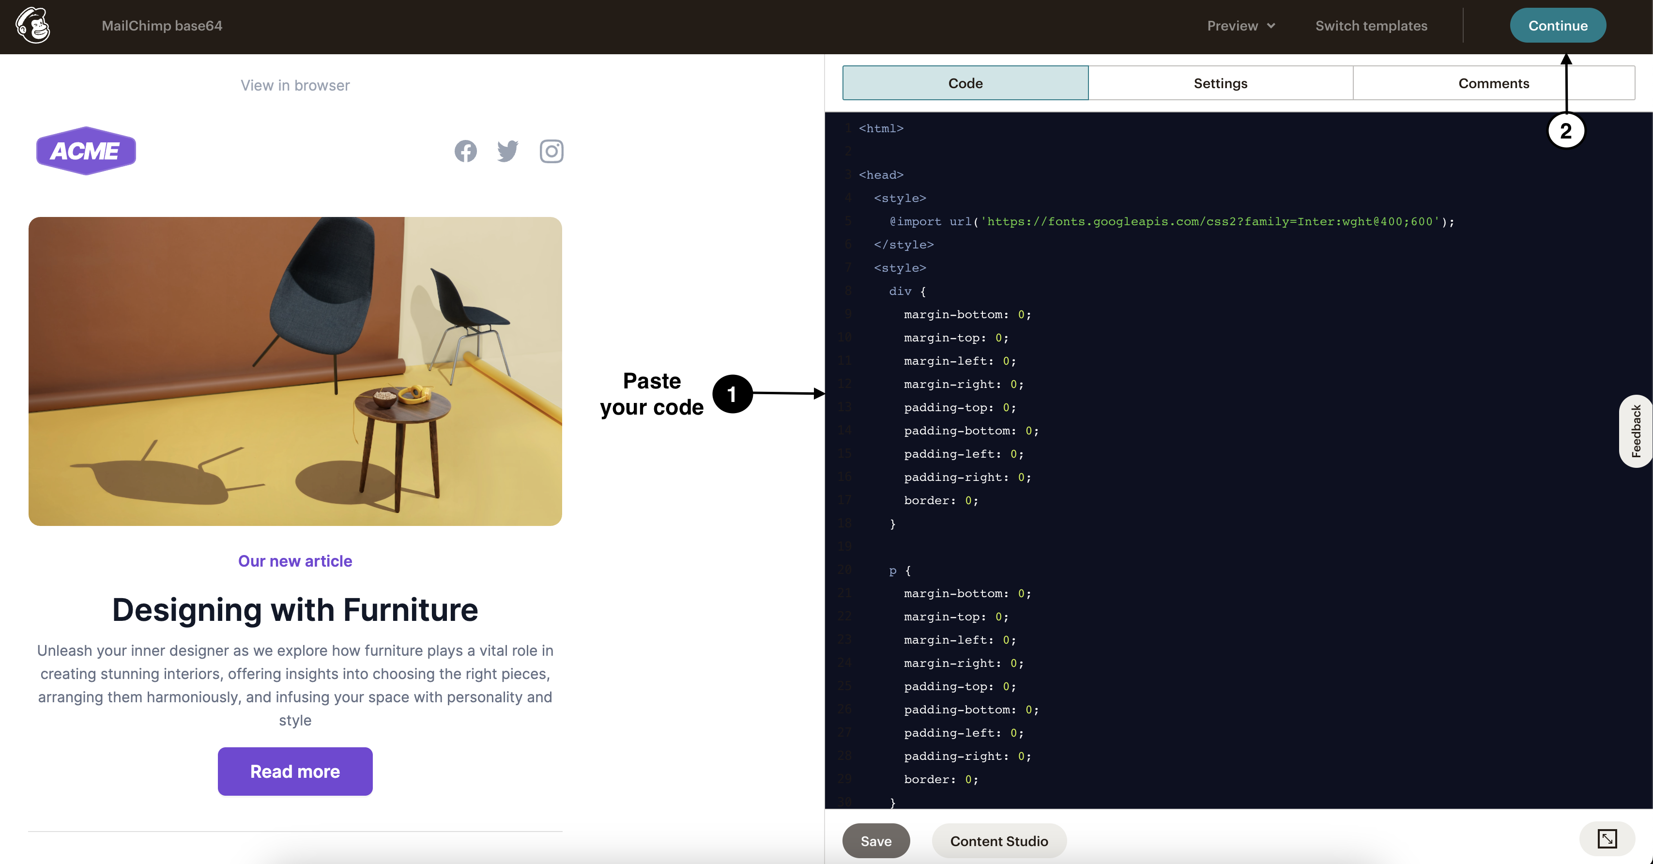1653x864 pixels.
Task: Click the 'p {' selector line
Action: [900, 570]
